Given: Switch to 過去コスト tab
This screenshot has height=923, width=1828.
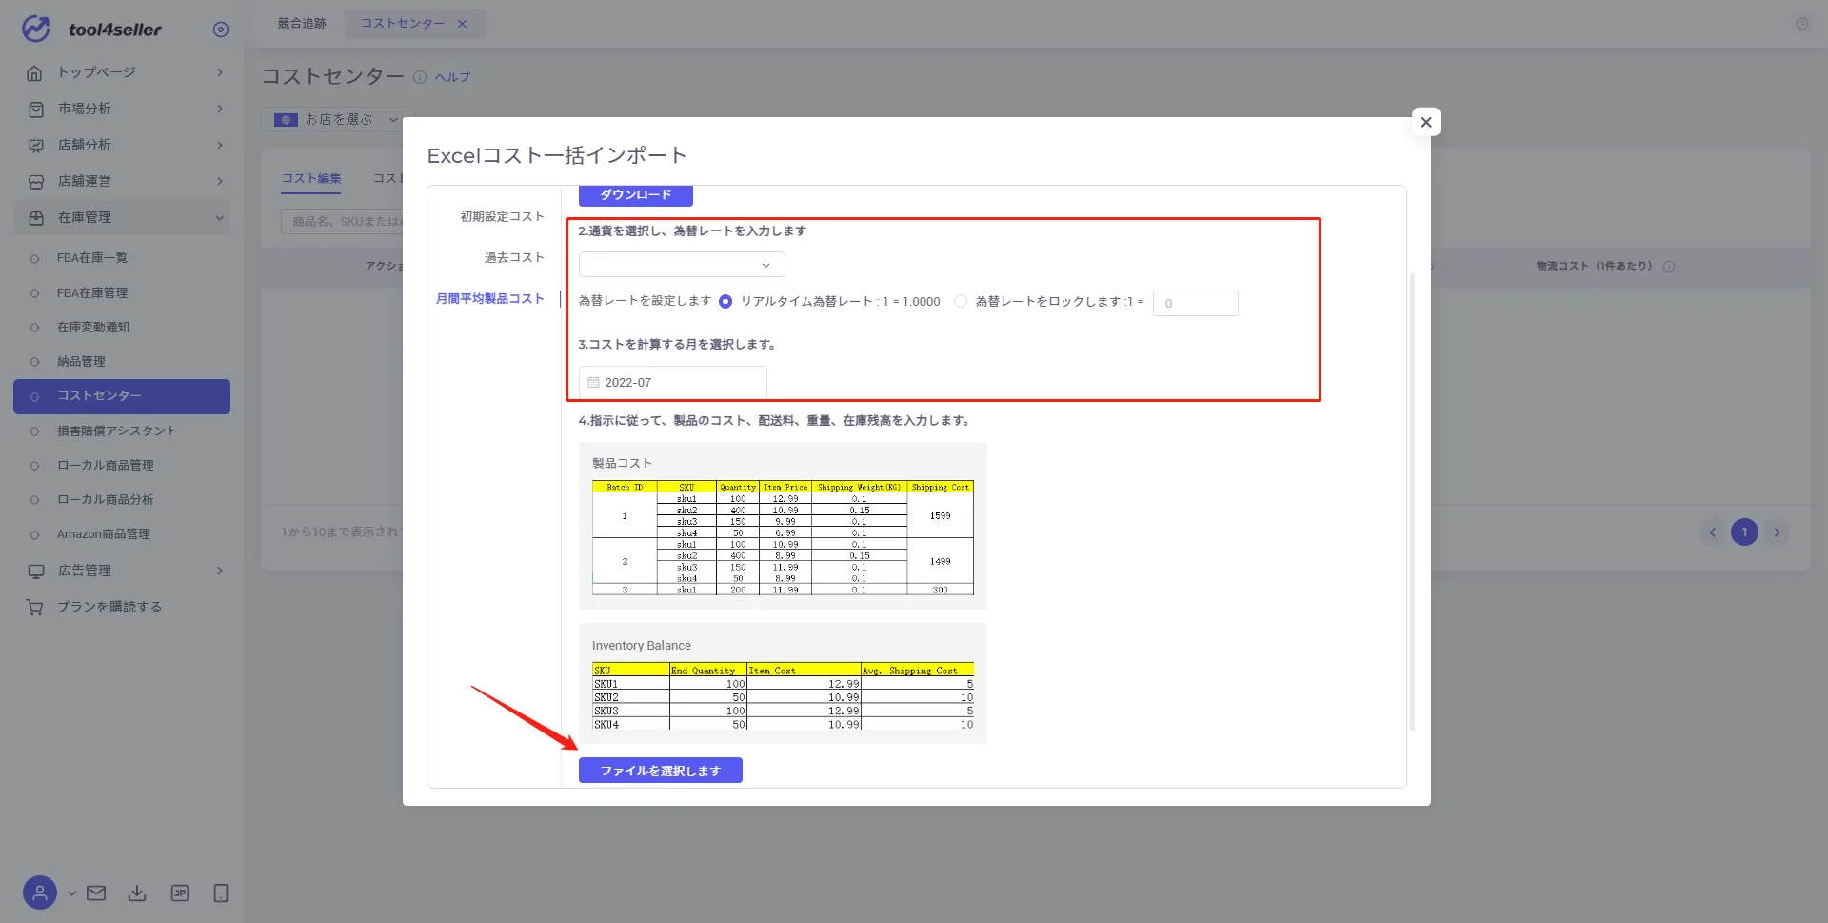Looking at the screenshot, I should [x=514, y=258].
